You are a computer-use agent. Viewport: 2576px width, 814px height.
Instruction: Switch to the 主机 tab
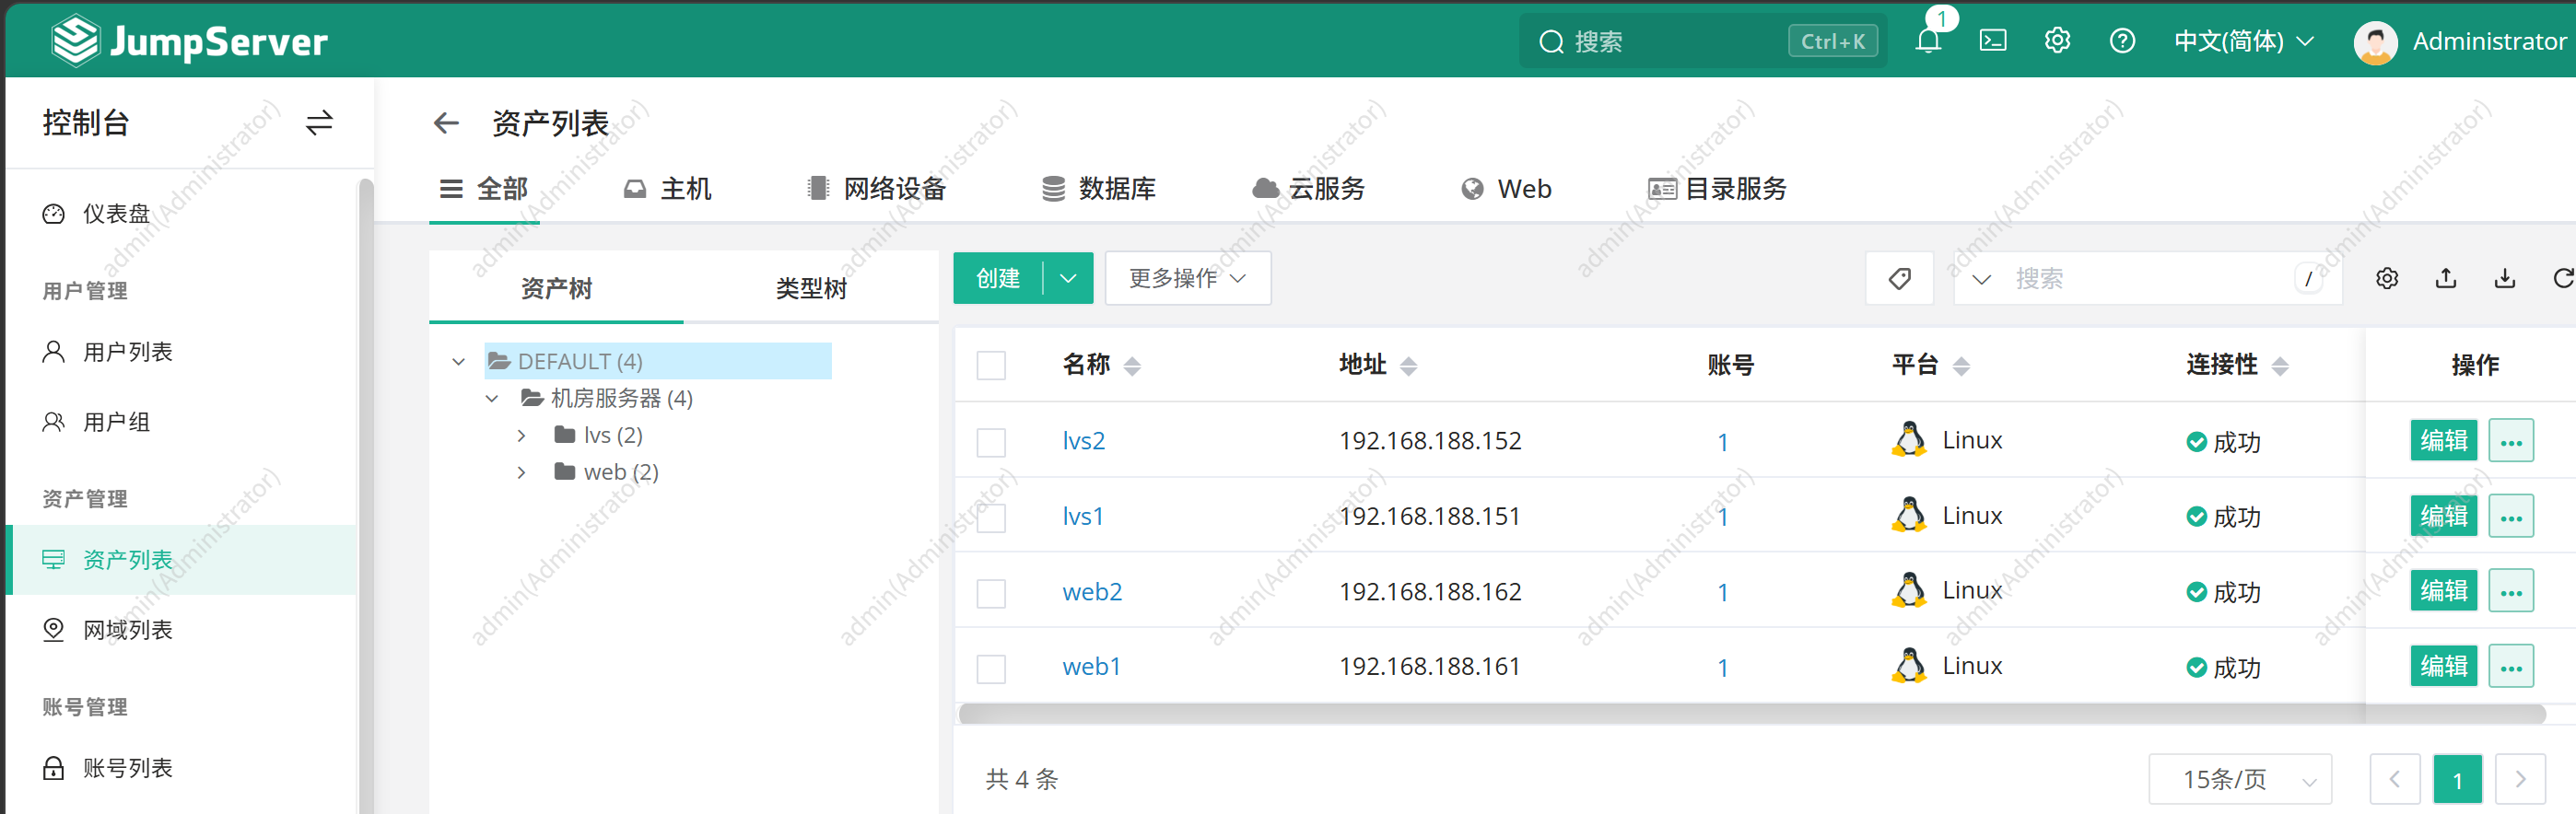(x=667, y=188)
